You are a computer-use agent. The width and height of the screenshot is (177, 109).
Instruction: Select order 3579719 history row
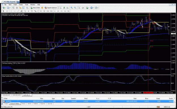[x=88, y=101]
